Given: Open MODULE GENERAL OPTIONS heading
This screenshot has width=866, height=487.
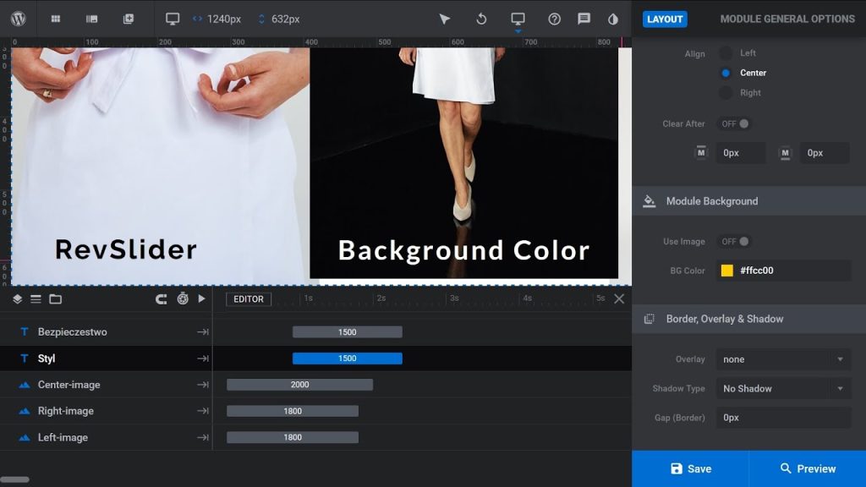Looking at the screenshot, I should pyautogui.click(x=787, y=19).
